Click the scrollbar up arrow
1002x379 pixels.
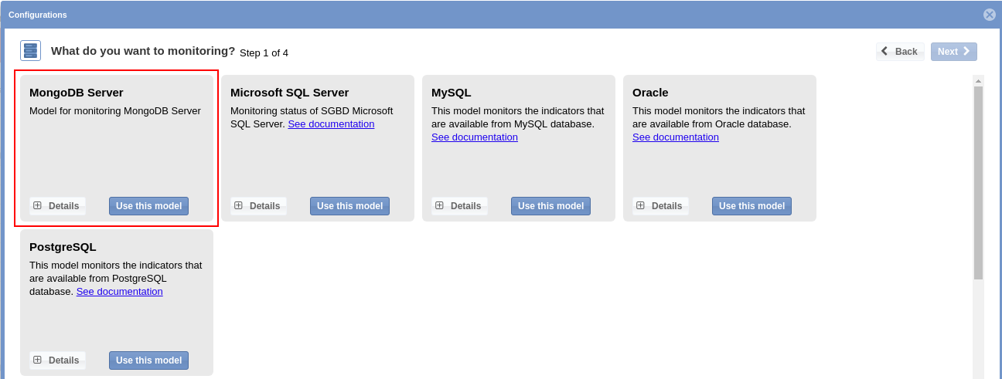(978, 80)
